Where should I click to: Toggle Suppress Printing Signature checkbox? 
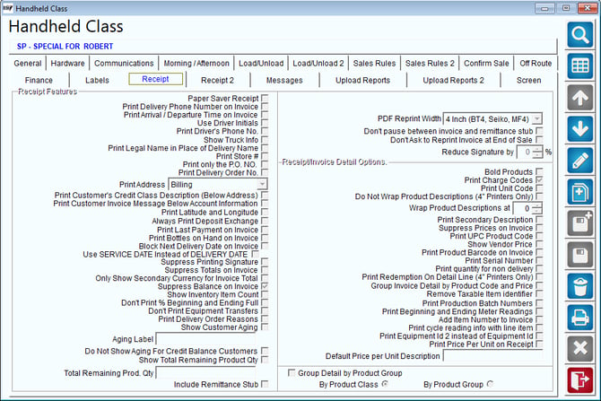(x=265, y=261)
